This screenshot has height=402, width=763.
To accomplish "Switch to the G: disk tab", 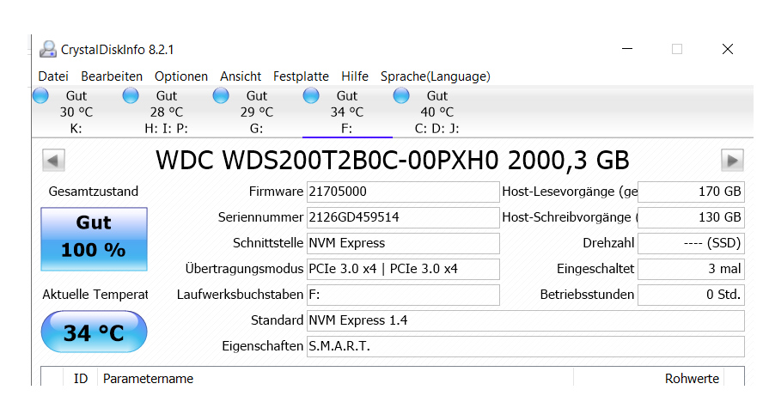I will click(x=256, y=112).
